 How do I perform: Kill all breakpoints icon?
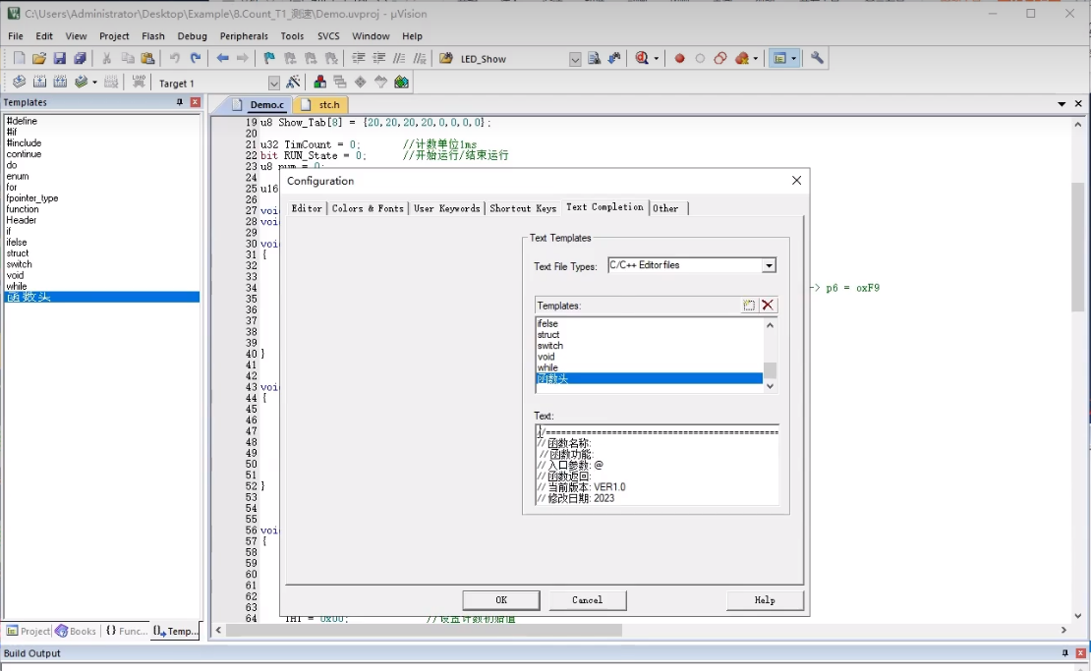tap(742, 58)
